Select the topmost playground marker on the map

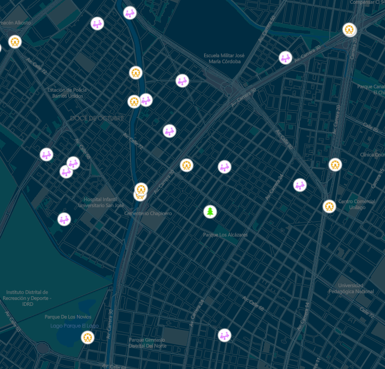(130, 13)
